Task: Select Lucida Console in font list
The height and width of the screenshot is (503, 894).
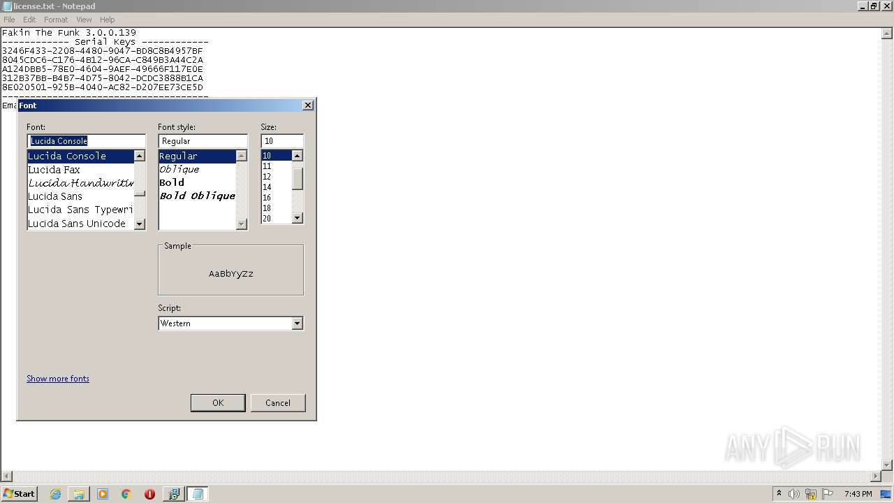Action: click(80, 156)
